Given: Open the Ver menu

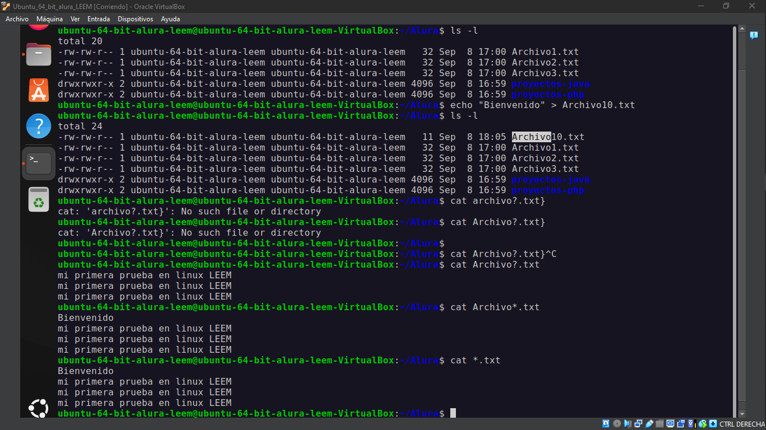Looking at the screenshot, I should click(75, 19).
